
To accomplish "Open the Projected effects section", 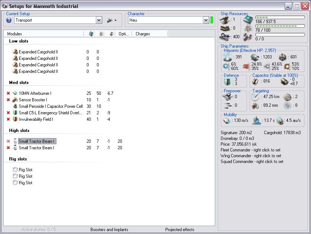I will [180, 230].
